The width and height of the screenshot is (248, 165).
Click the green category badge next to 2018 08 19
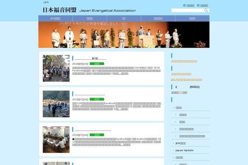point(97,64)
